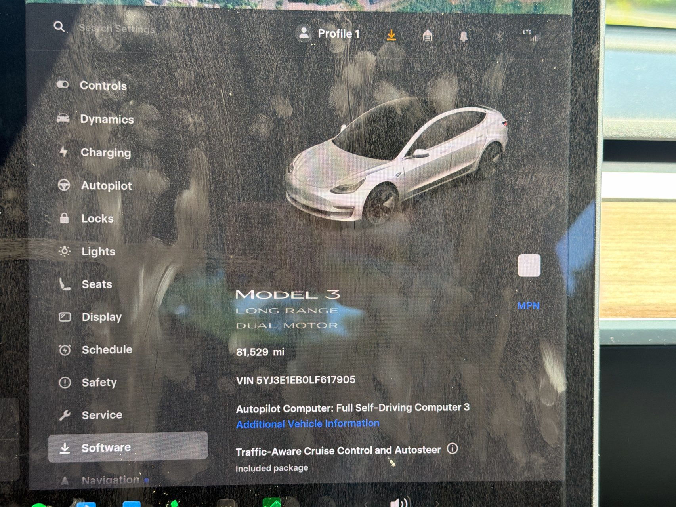Select the Software menu item
Screen dimensions: 676x507
128,447
